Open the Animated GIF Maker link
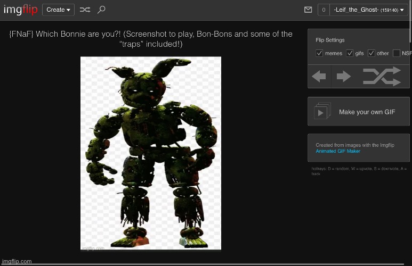The height and width of the screenshot is (266, 412). coord(338,151)
